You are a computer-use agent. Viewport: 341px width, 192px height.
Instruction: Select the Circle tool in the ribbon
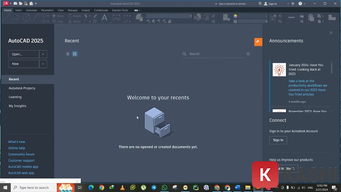pyautogui.click(x=26, y=17)
